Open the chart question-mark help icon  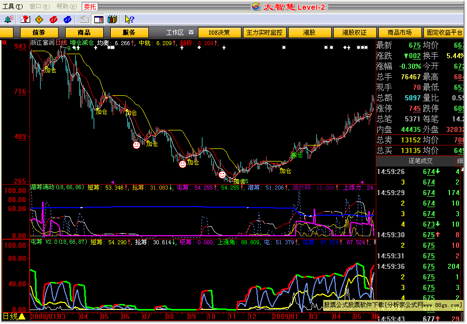coord(25,20)
